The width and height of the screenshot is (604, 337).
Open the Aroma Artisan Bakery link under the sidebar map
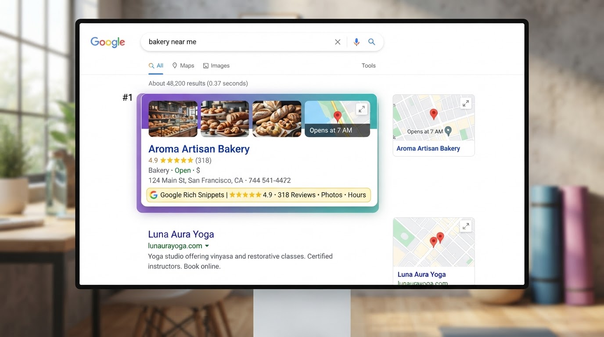(428, 148)
